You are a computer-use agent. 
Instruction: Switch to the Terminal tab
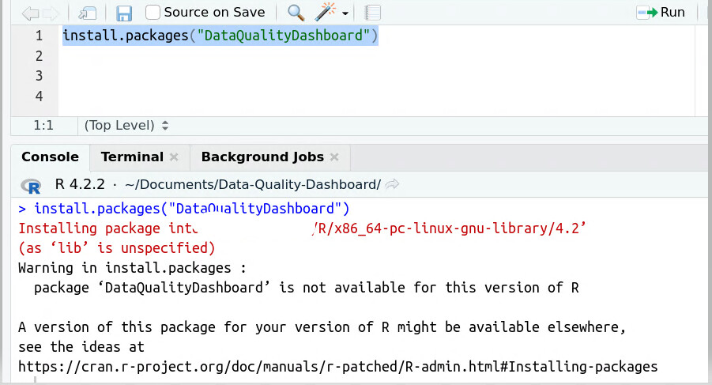tap(132, 157)
